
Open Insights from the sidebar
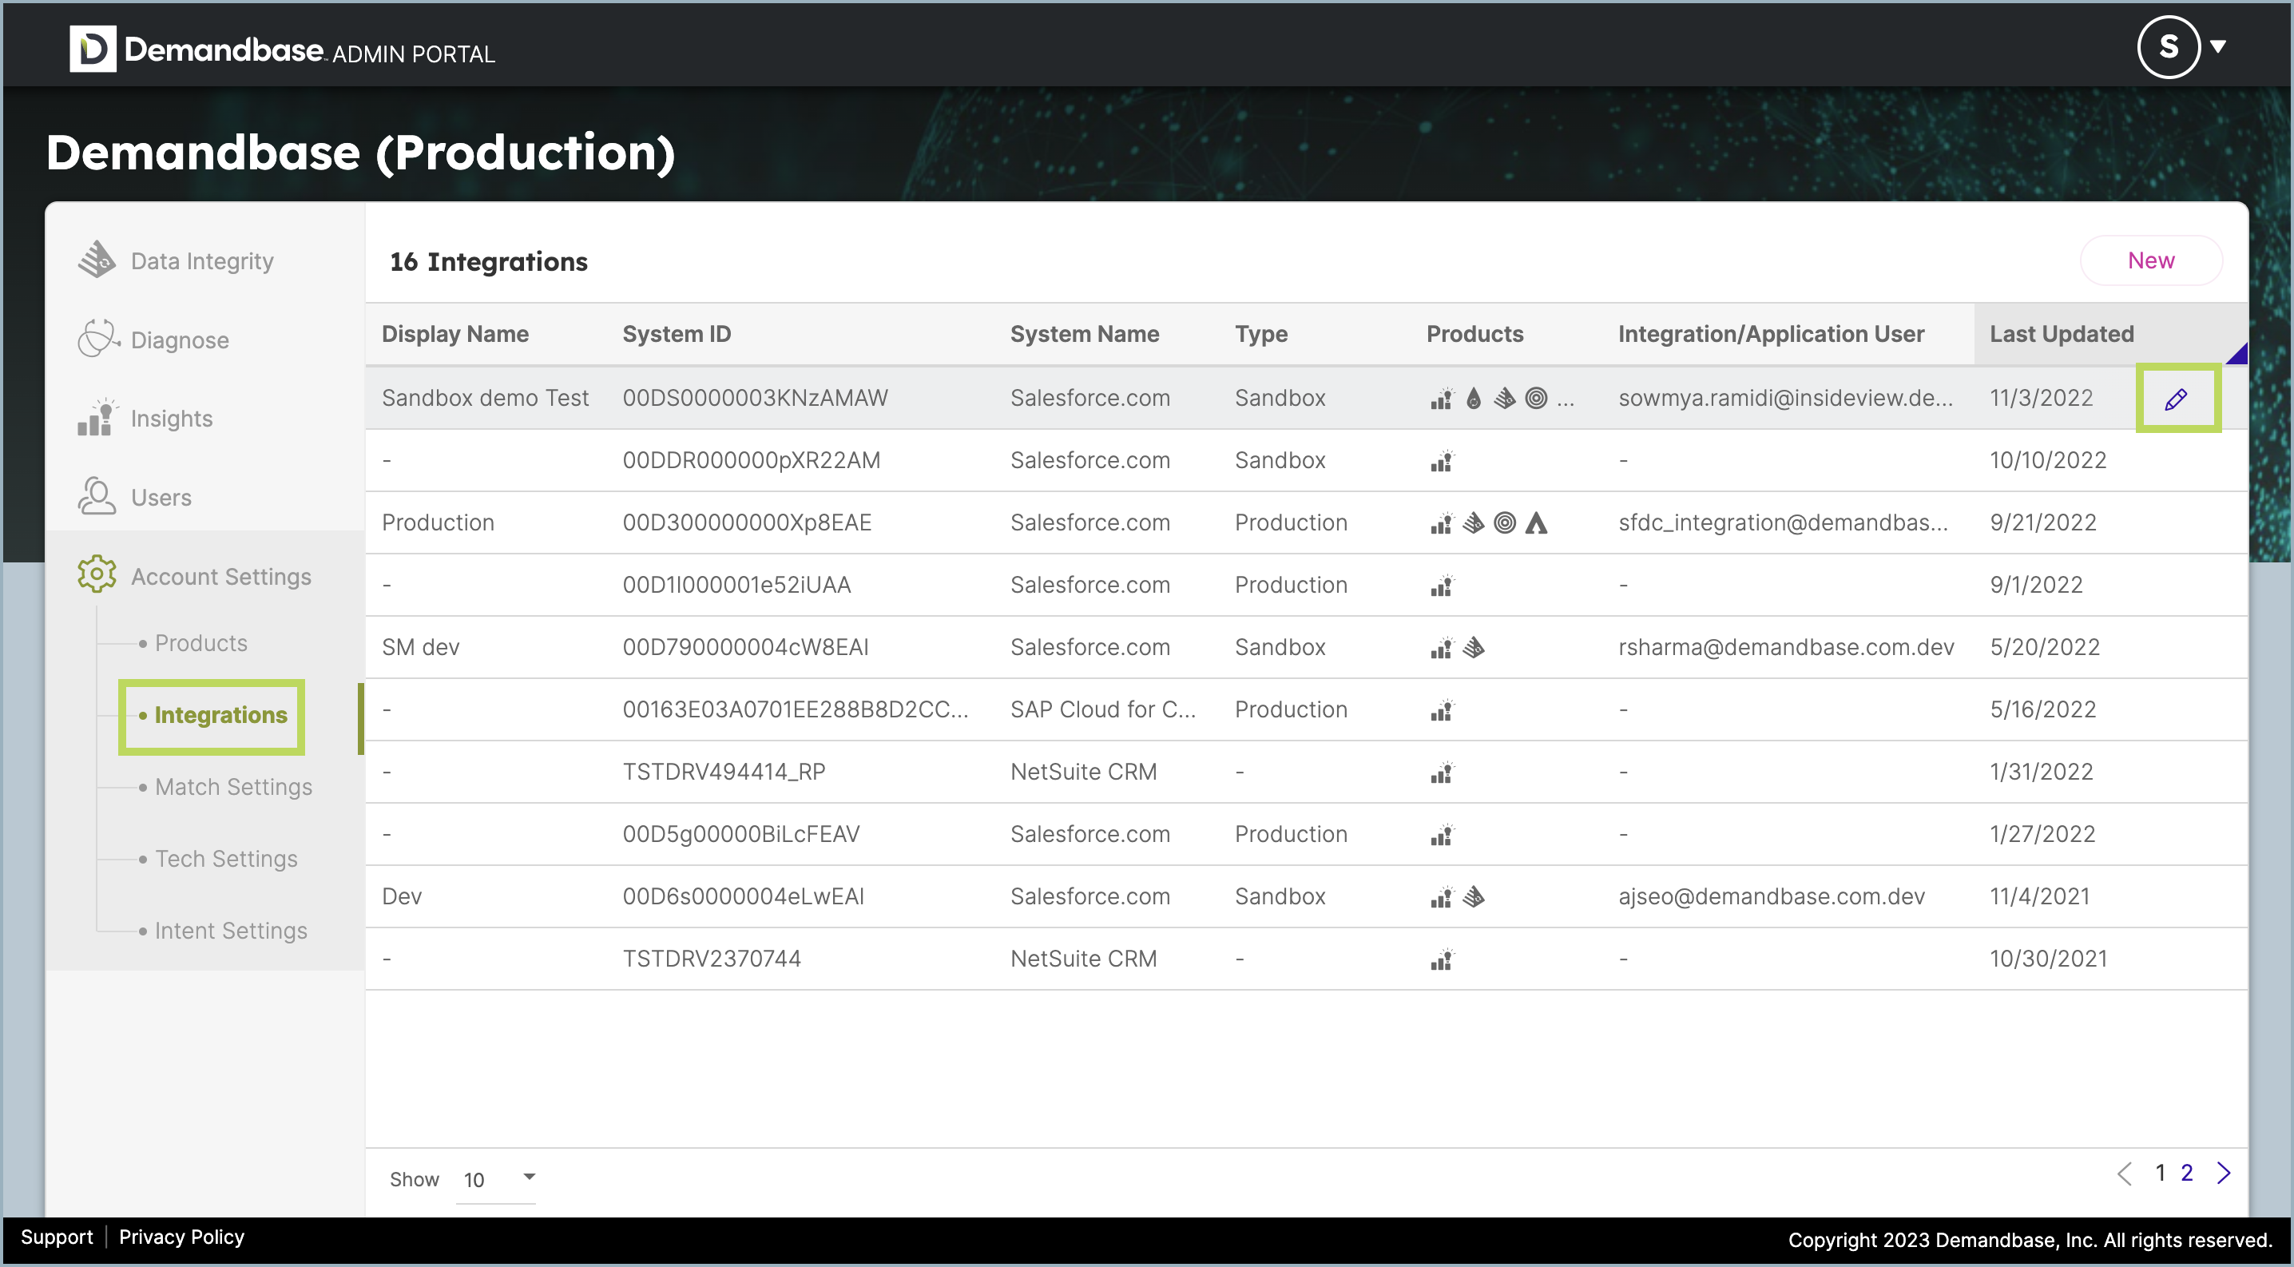[171, 418]
